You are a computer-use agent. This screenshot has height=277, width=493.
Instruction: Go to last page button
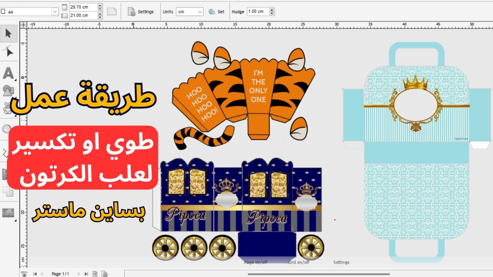pos(86,274)
